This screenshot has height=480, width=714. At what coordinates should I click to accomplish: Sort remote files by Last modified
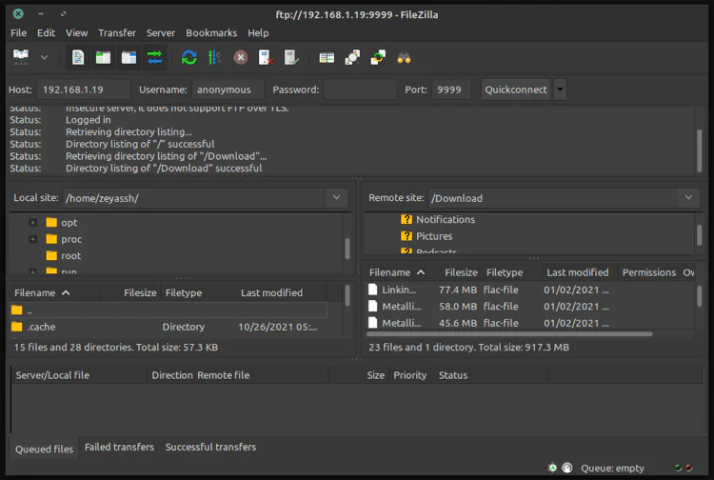[577, 272]
